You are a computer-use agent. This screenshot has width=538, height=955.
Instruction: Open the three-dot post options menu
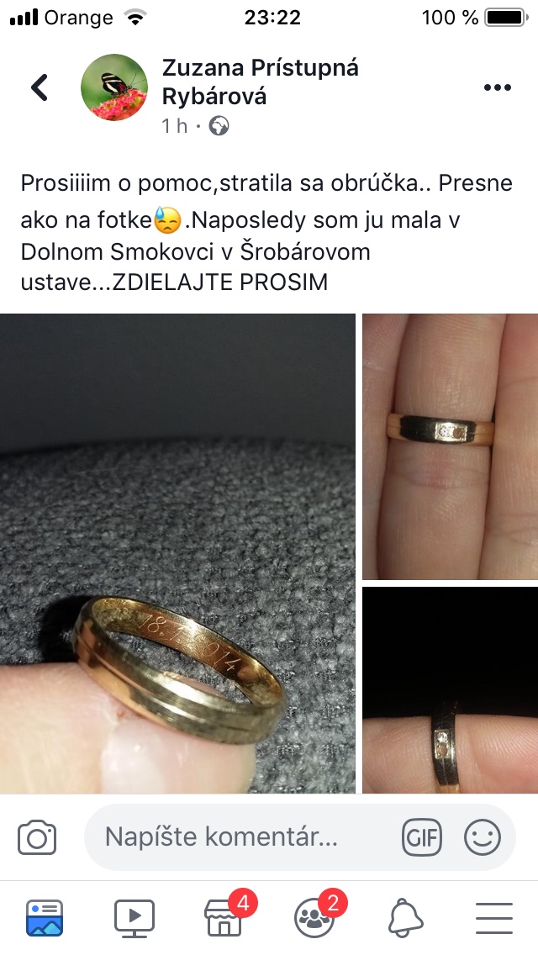click(497, 87)
